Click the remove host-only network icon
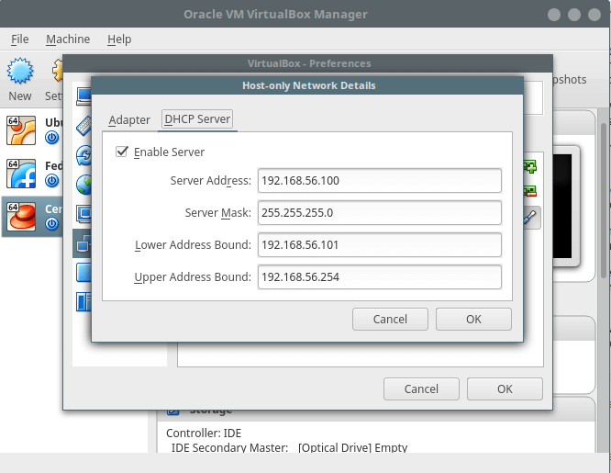This screenshot has height=473, width=611. [530, 191]
